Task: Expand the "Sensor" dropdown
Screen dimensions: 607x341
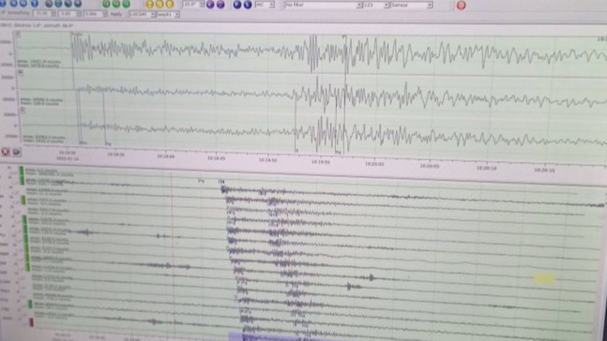Action: 411,5
